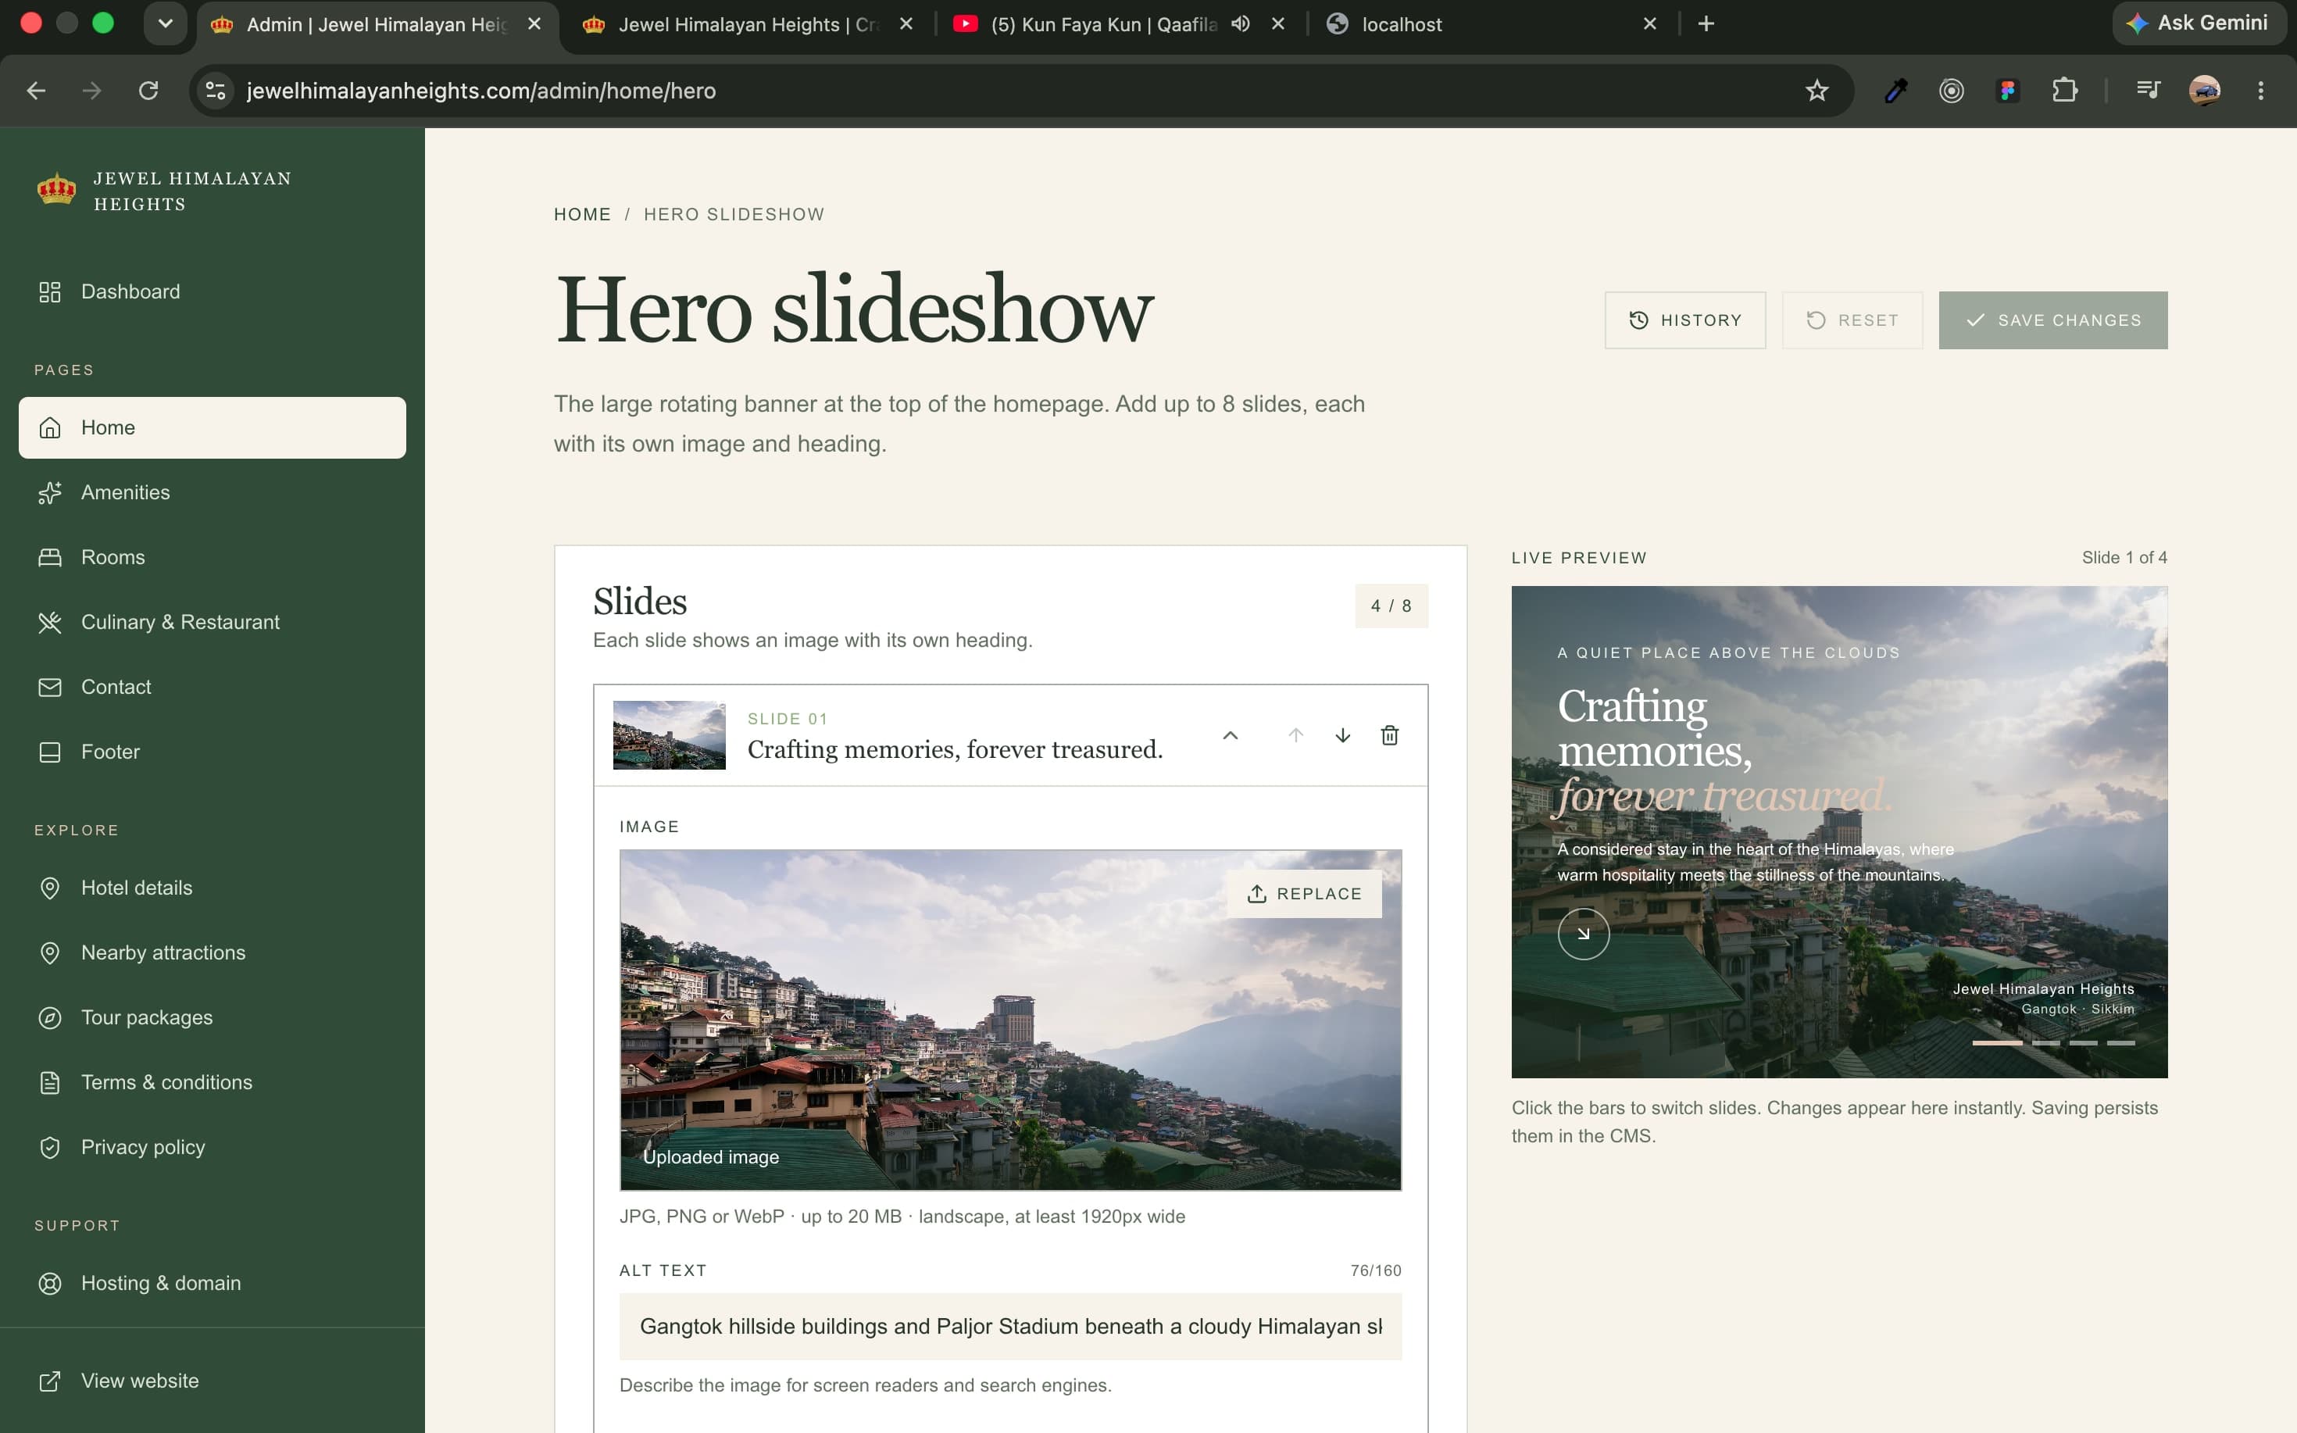2297x1433 pixels.
Task: Open a new browser tab
Action: (1706, 23)
